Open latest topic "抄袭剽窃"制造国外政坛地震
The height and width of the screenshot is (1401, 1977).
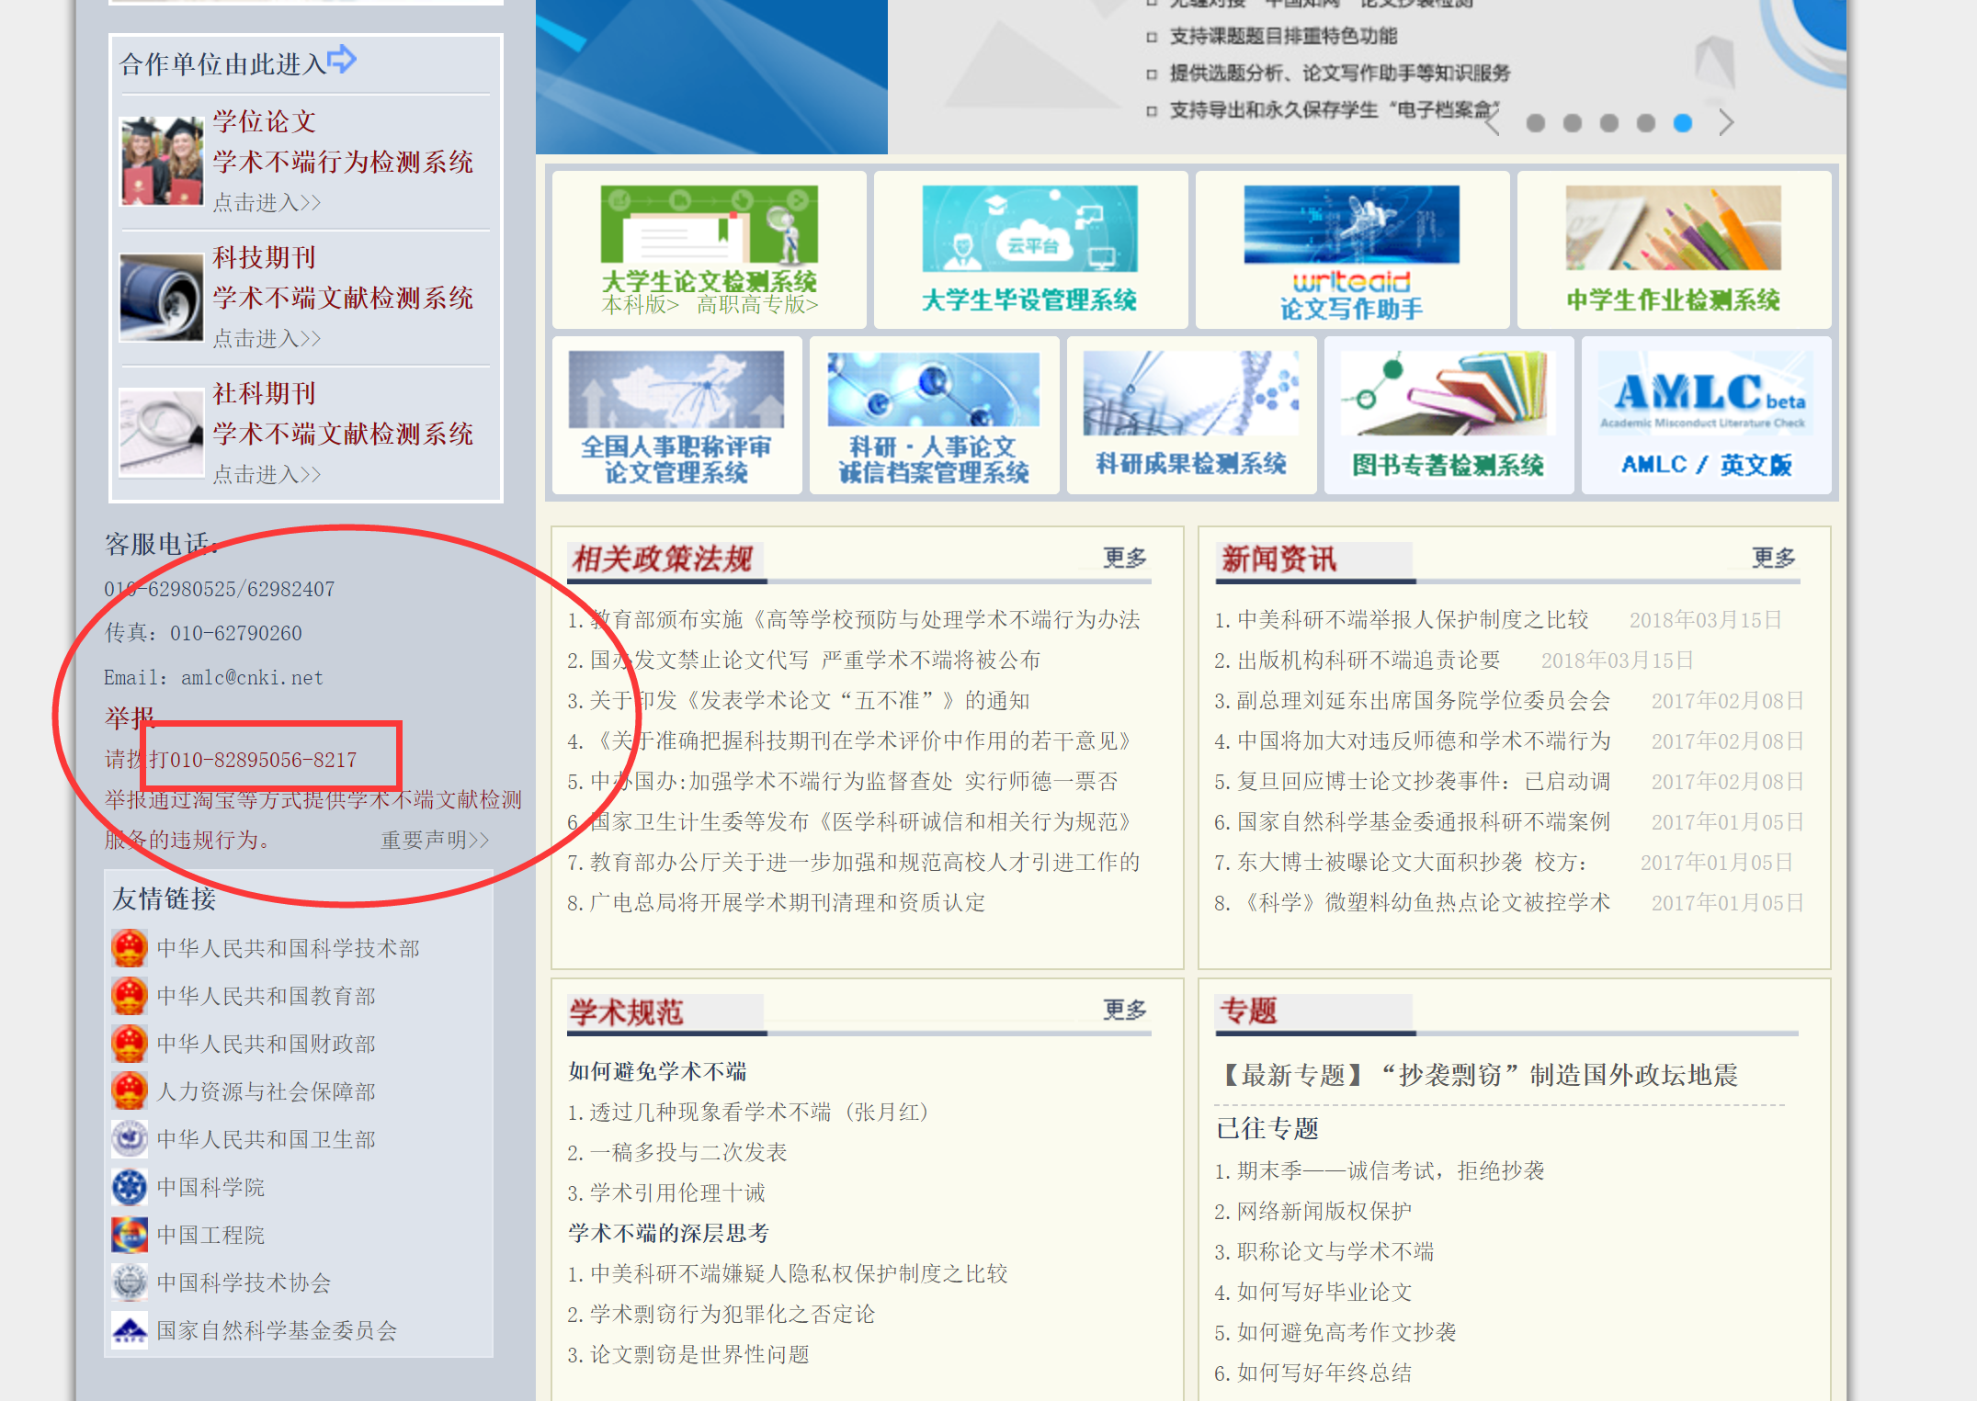1477,1075
